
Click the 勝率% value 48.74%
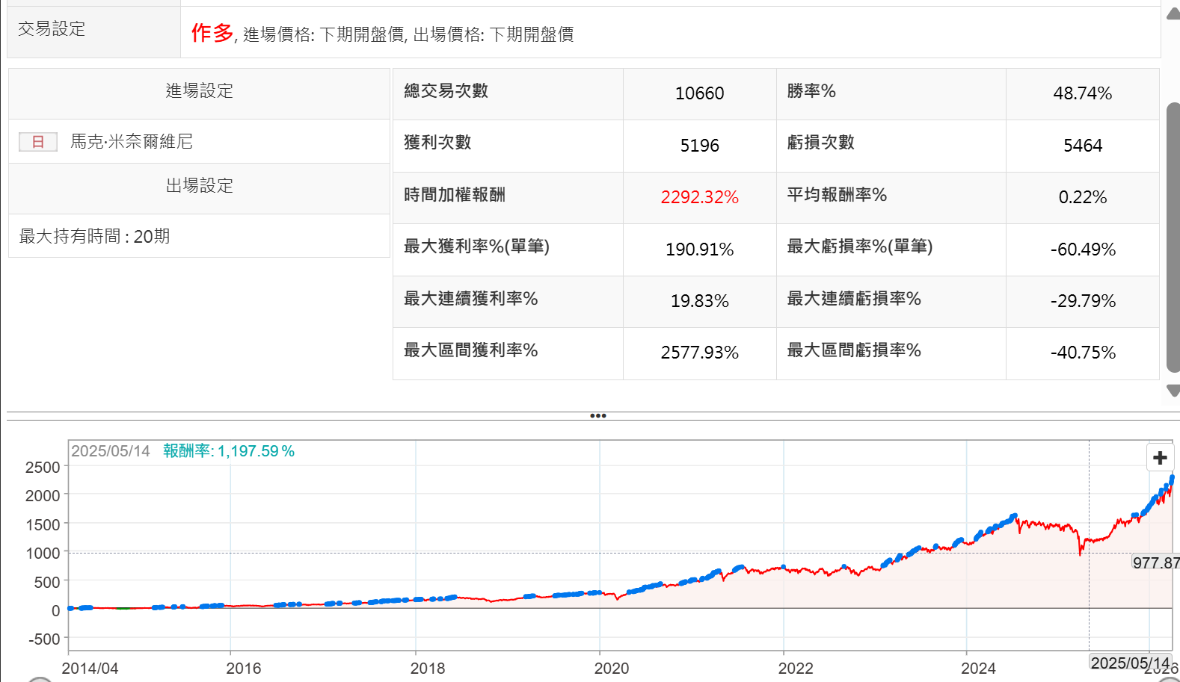click(x=1082, y=93)
